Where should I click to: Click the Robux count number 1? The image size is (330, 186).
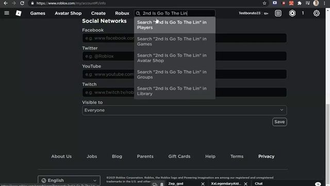(x=303, y=13)
